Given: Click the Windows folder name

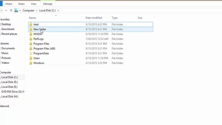Looking at the screenshot, I should [39, 63].
